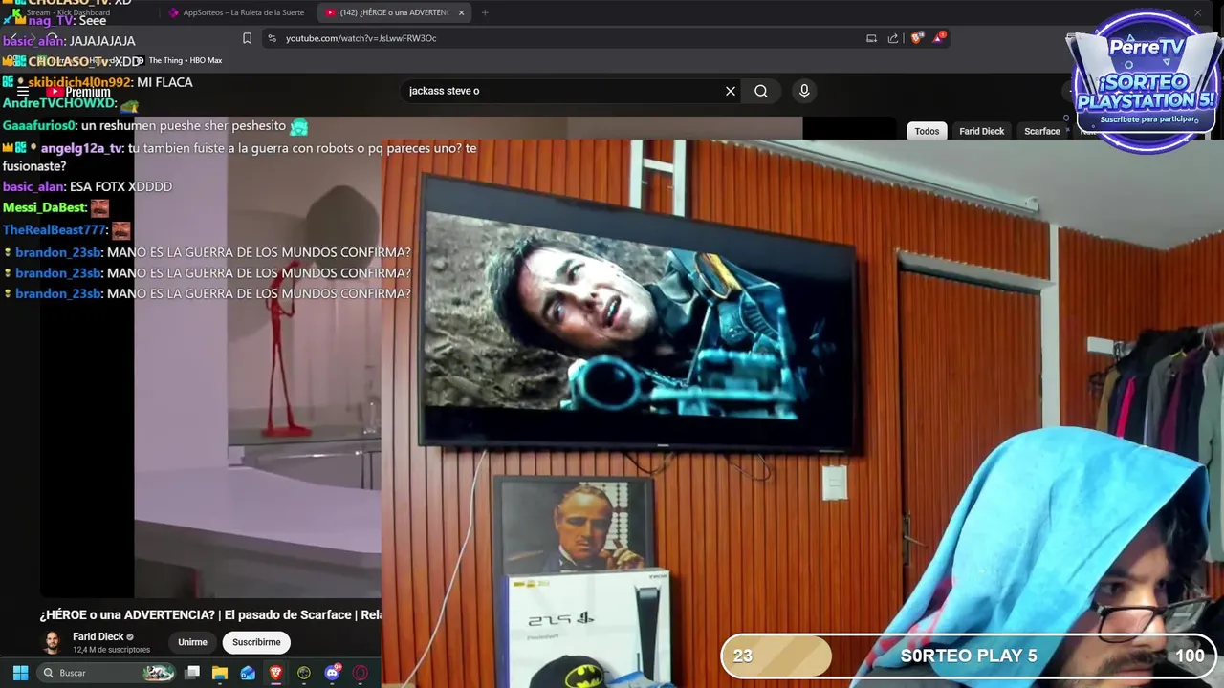
Task: Open the green circular app on taskbar
Action: (x=304, y=673)
